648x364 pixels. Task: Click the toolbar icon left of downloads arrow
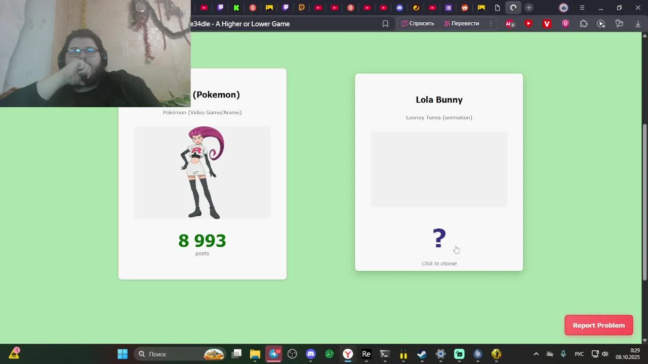coord(619,24)
